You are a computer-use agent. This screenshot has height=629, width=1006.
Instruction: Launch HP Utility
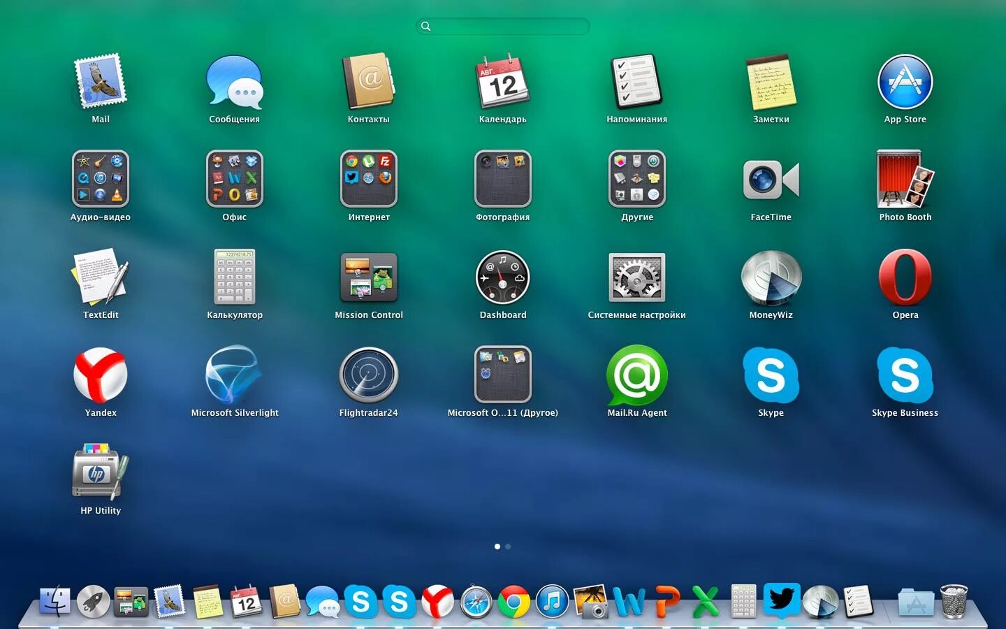click(101, 472)
